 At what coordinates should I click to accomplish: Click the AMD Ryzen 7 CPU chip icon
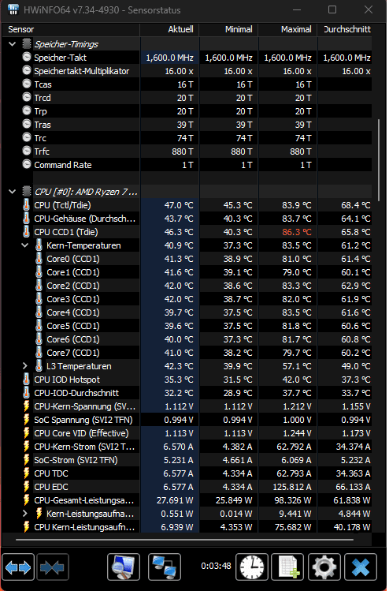pos(26,192)
